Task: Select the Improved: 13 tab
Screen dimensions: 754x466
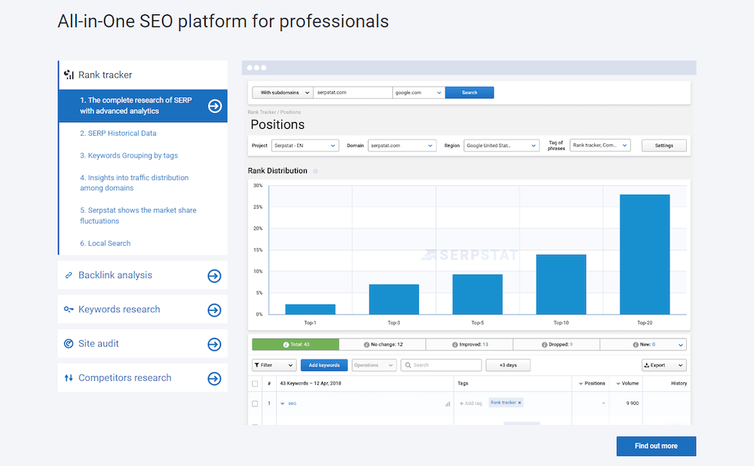Action: point(469,345)
